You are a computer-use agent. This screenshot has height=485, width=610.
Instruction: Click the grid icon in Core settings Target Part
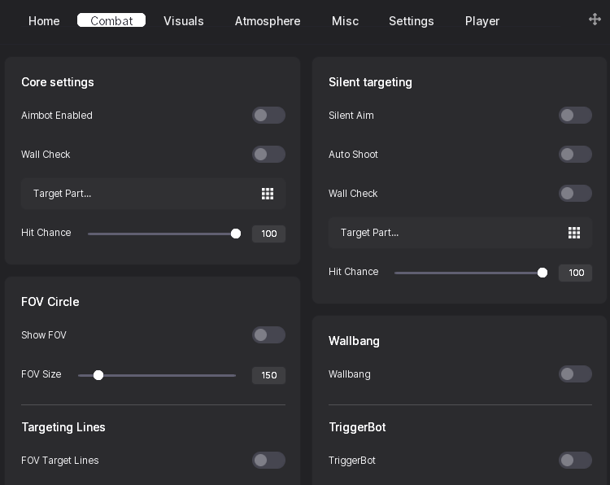(x=268, y=194)
